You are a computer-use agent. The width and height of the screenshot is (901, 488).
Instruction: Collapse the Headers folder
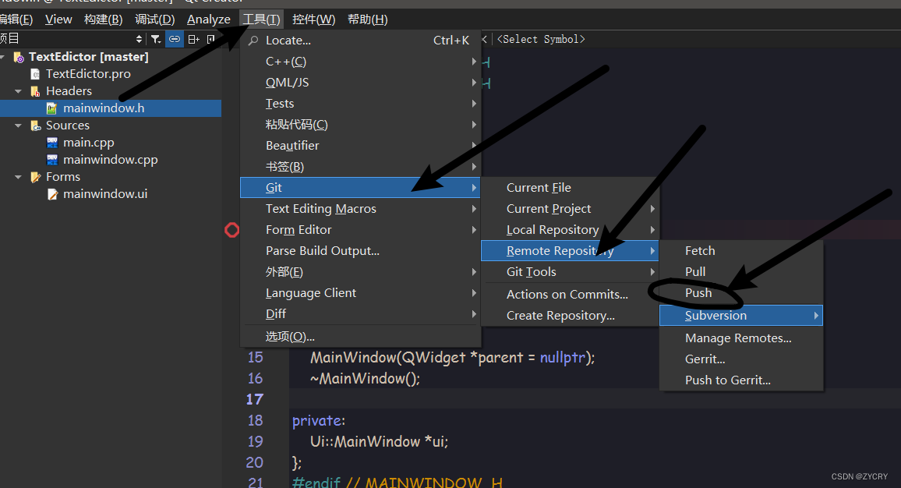coord(19,91)
